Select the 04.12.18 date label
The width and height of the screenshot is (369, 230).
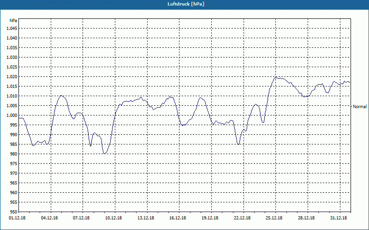tap(49, 218)
